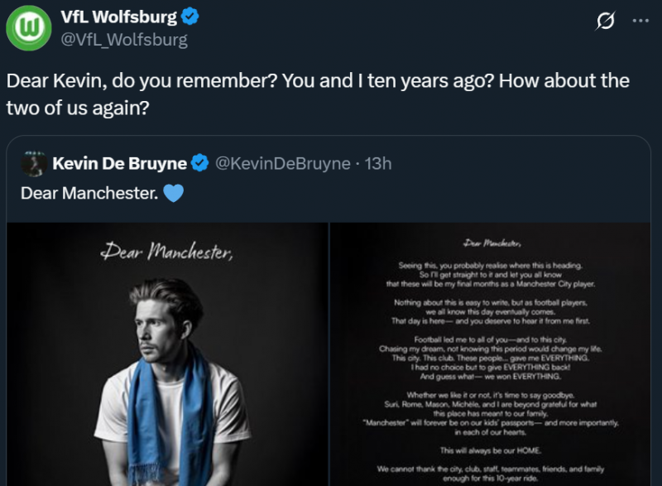The height and width of the screenshot is (486, 662).
Task: Click verified badge beside Kevin De Bruyne
Action: tap(199, 163)
